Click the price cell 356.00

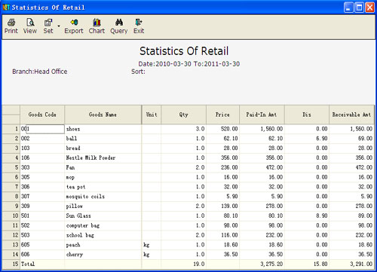click(223, 158)
